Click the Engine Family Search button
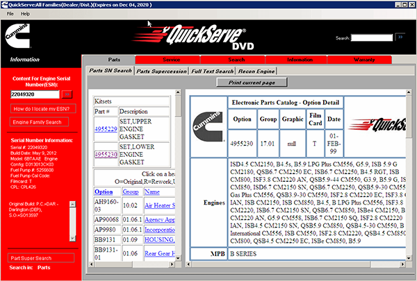The image size is (417, 281). point(39,122)
